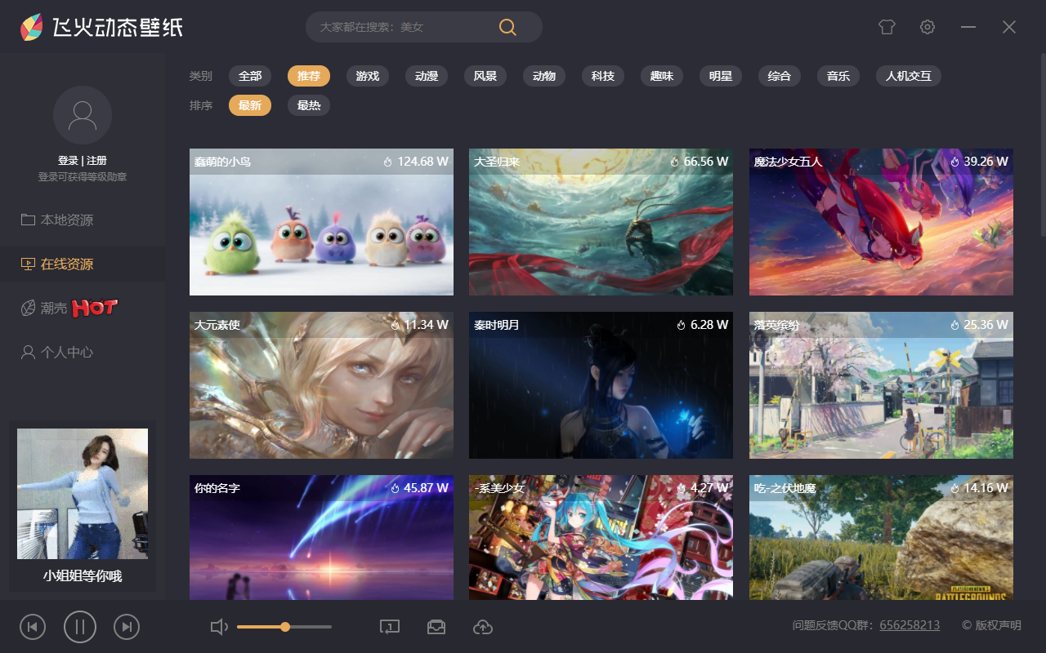Click the app logo 飞火动态壁纸
Screen dimensions: 1046x653
click(101, 27)
